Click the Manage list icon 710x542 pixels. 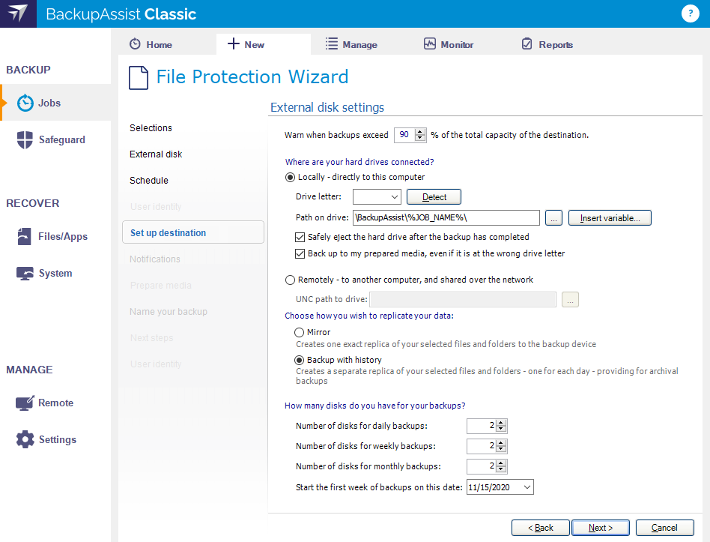332,43
